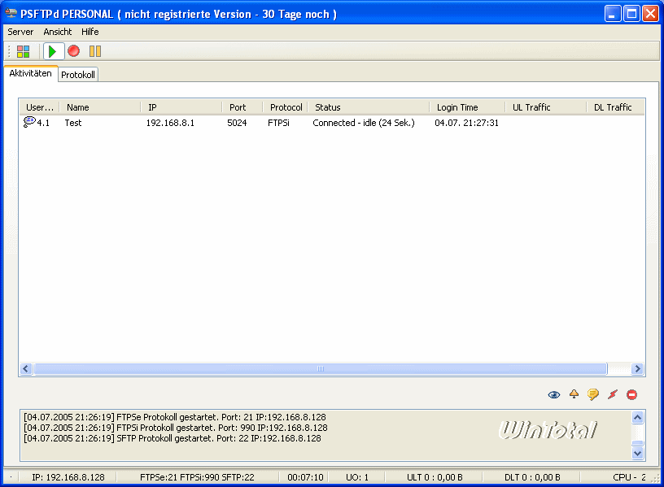Click the red ban user circle icon

click(631, 394)
